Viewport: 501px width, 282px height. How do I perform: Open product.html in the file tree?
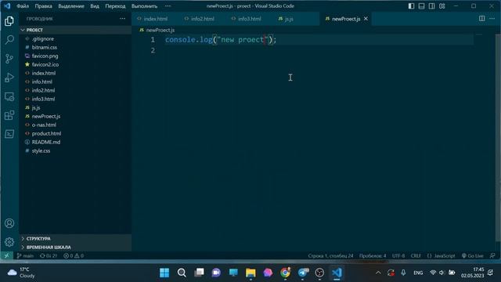(x=46, y=134)
